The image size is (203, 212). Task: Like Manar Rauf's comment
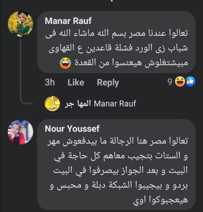(x=76, y=82)
